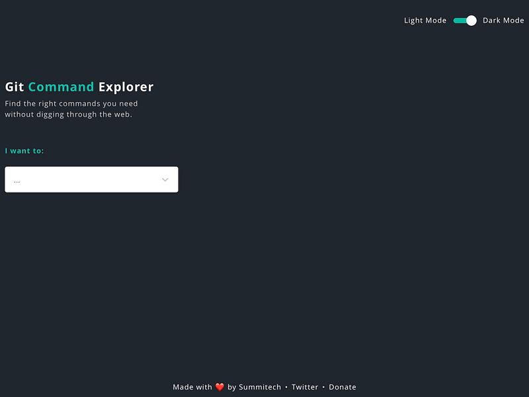
Task: Click the theme toggle knob
Action: coord(471,21)
